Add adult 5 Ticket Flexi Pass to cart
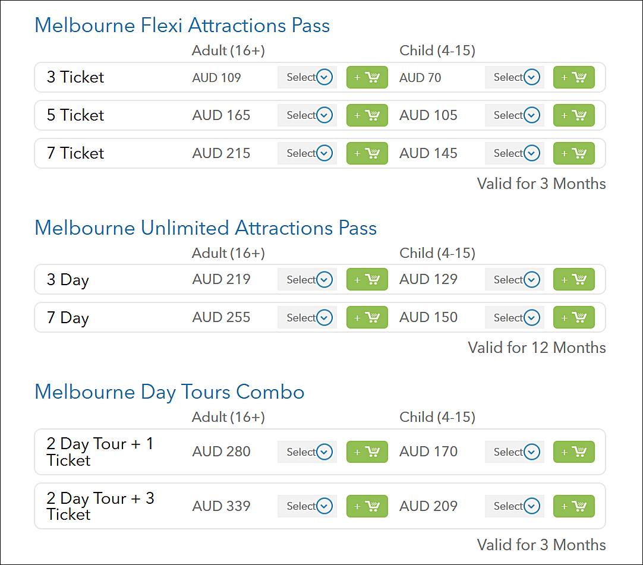Screen dimensions: 643x565 click(367, 115)
